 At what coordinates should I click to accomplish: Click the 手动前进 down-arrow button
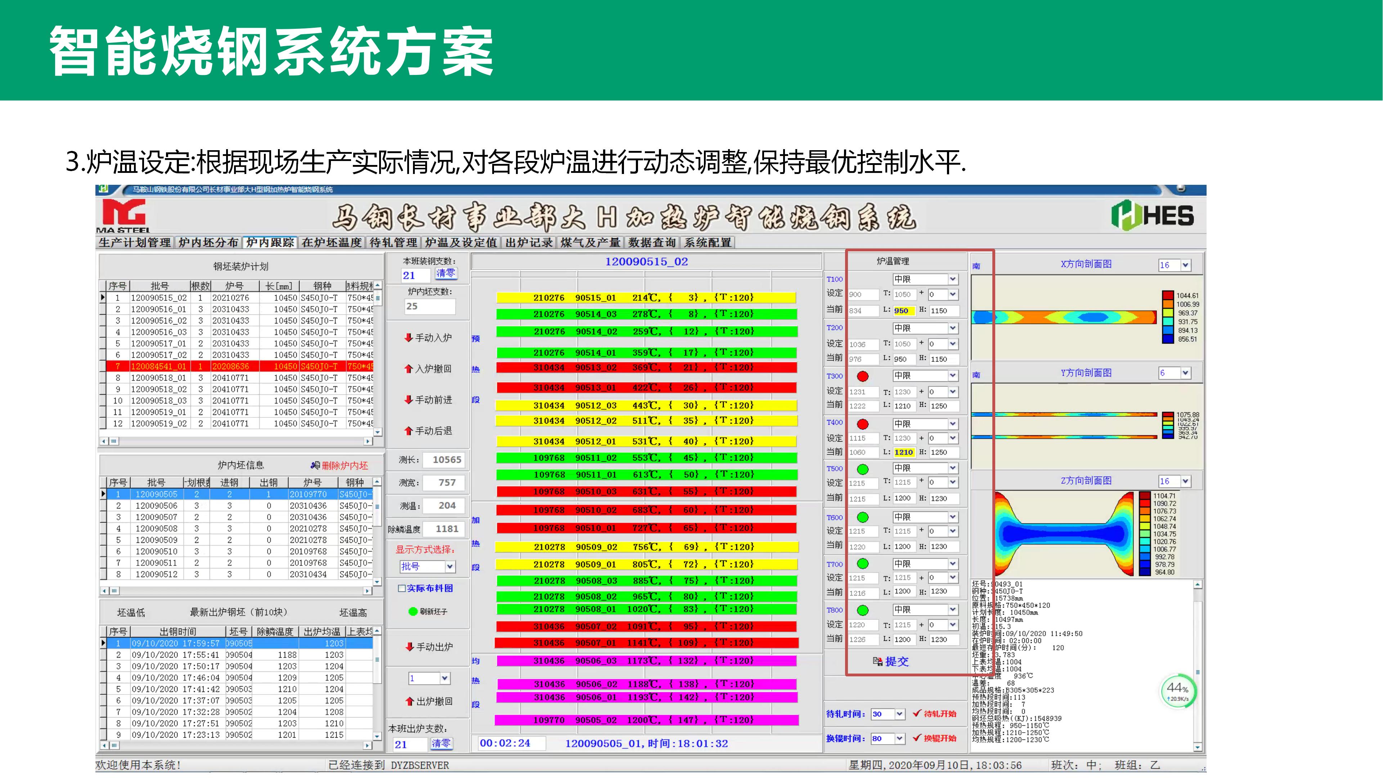coord(428,400)
